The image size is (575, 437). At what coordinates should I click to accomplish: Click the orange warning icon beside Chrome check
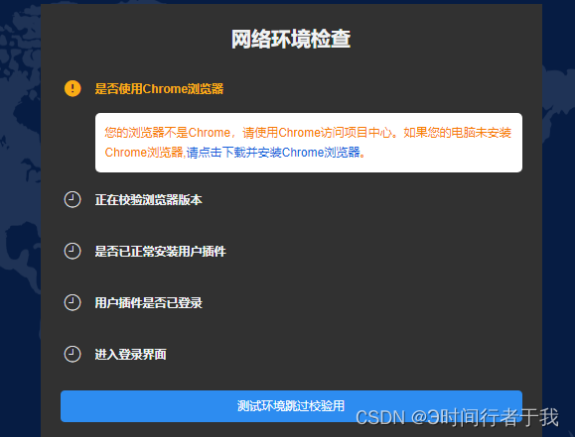pyautogui.click(x=72, y=88)
